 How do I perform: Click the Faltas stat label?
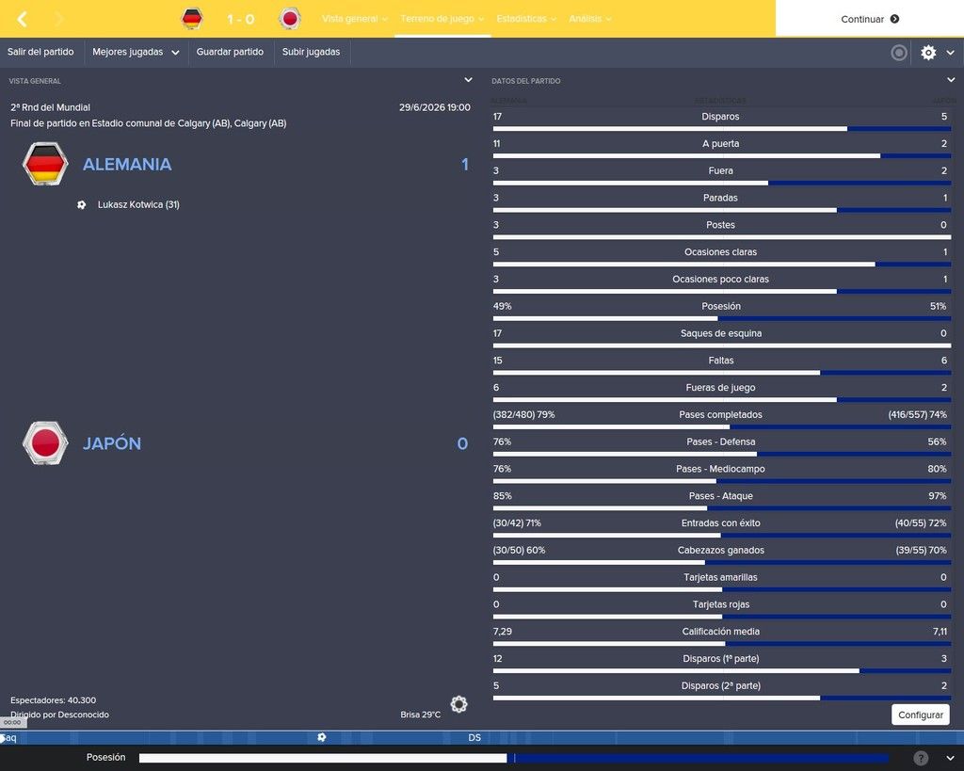point(720,361)
